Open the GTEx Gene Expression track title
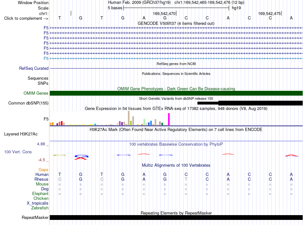Screen dimensions: 303x225 [x=176, y=109]
